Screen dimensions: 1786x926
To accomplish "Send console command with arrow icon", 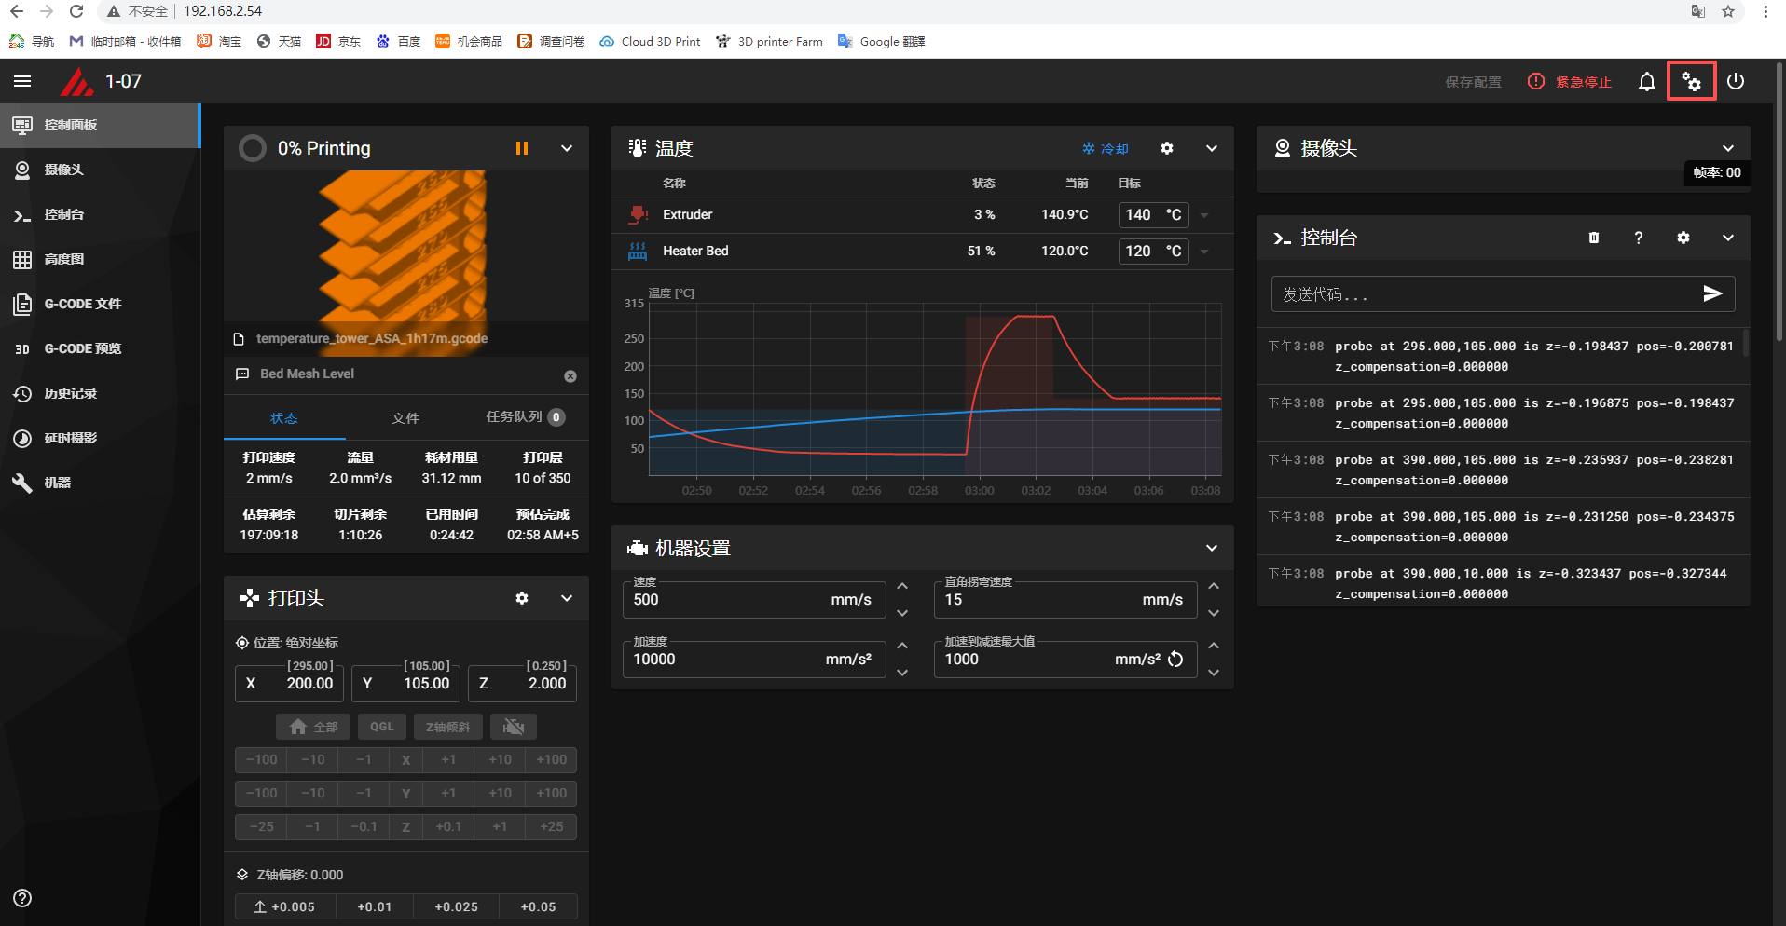I will [1711, 294].
